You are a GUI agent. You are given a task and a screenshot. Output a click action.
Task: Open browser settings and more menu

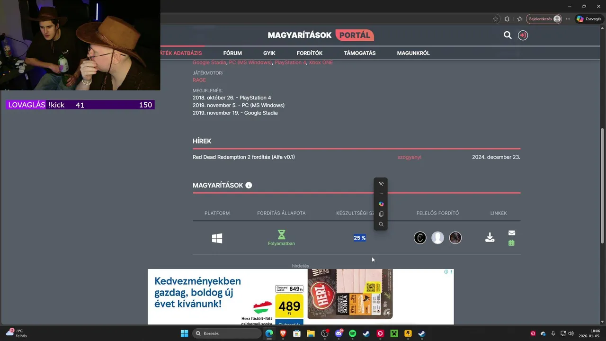tap(568, 19)
